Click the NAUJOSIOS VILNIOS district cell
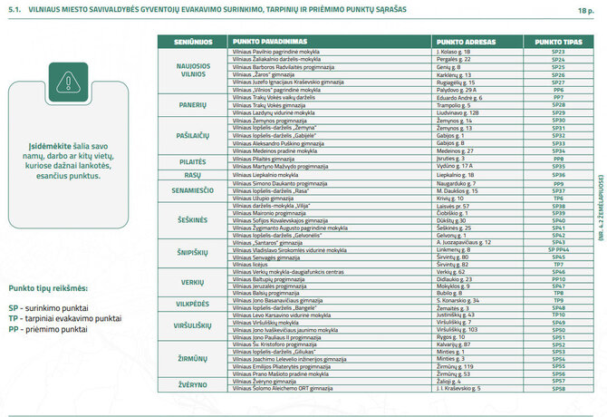This screenshot has width=607, height=417. coord(193,71)
